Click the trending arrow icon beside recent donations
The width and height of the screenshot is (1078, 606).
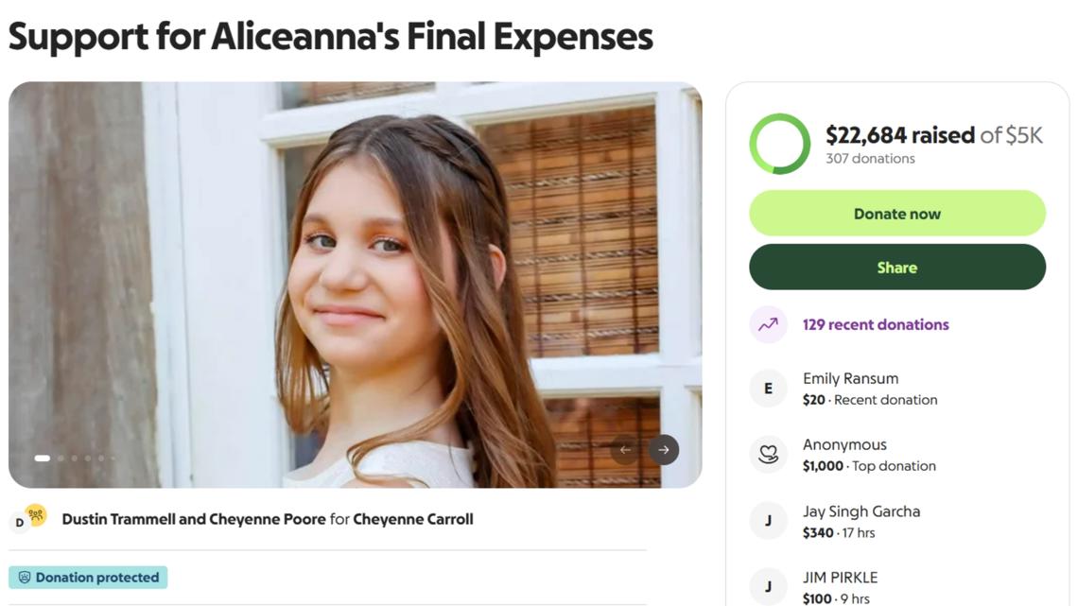point(768,324)
